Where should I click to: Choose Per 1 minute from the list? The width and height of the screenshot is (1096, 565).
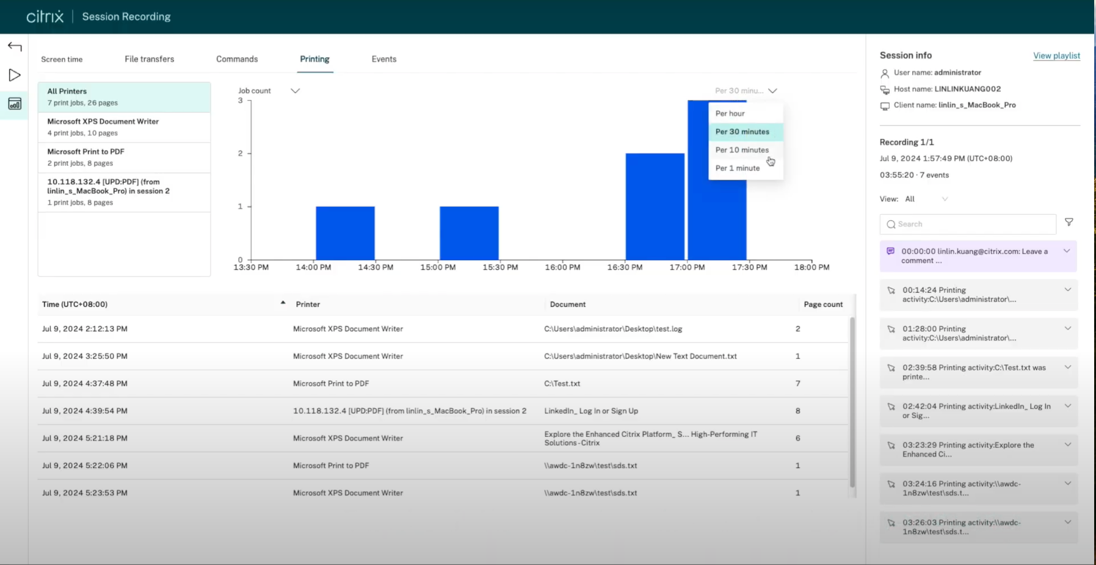point(737,168)
